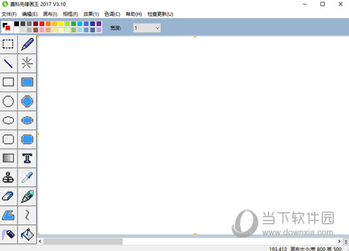349x251 pixels.
Task: Choose the straight line tool
Action: click(8, 64)
